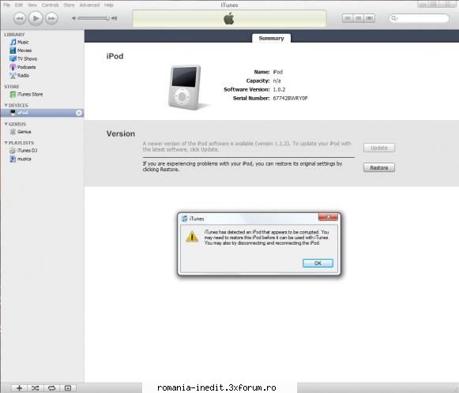The height and width of the screenshot is (393, 459).
Task: Open the Help menu
Action: tap(108, 5)
